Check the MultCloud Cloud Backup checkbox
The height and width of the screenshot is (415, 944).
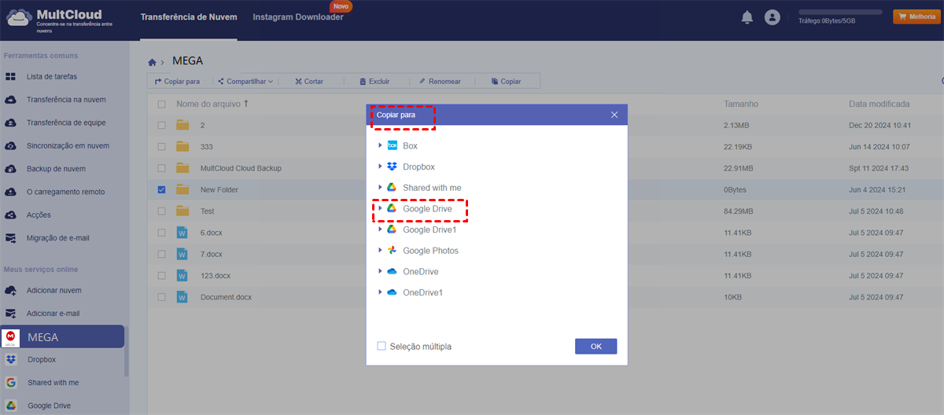pyautogui.click(x=161, y=168)
